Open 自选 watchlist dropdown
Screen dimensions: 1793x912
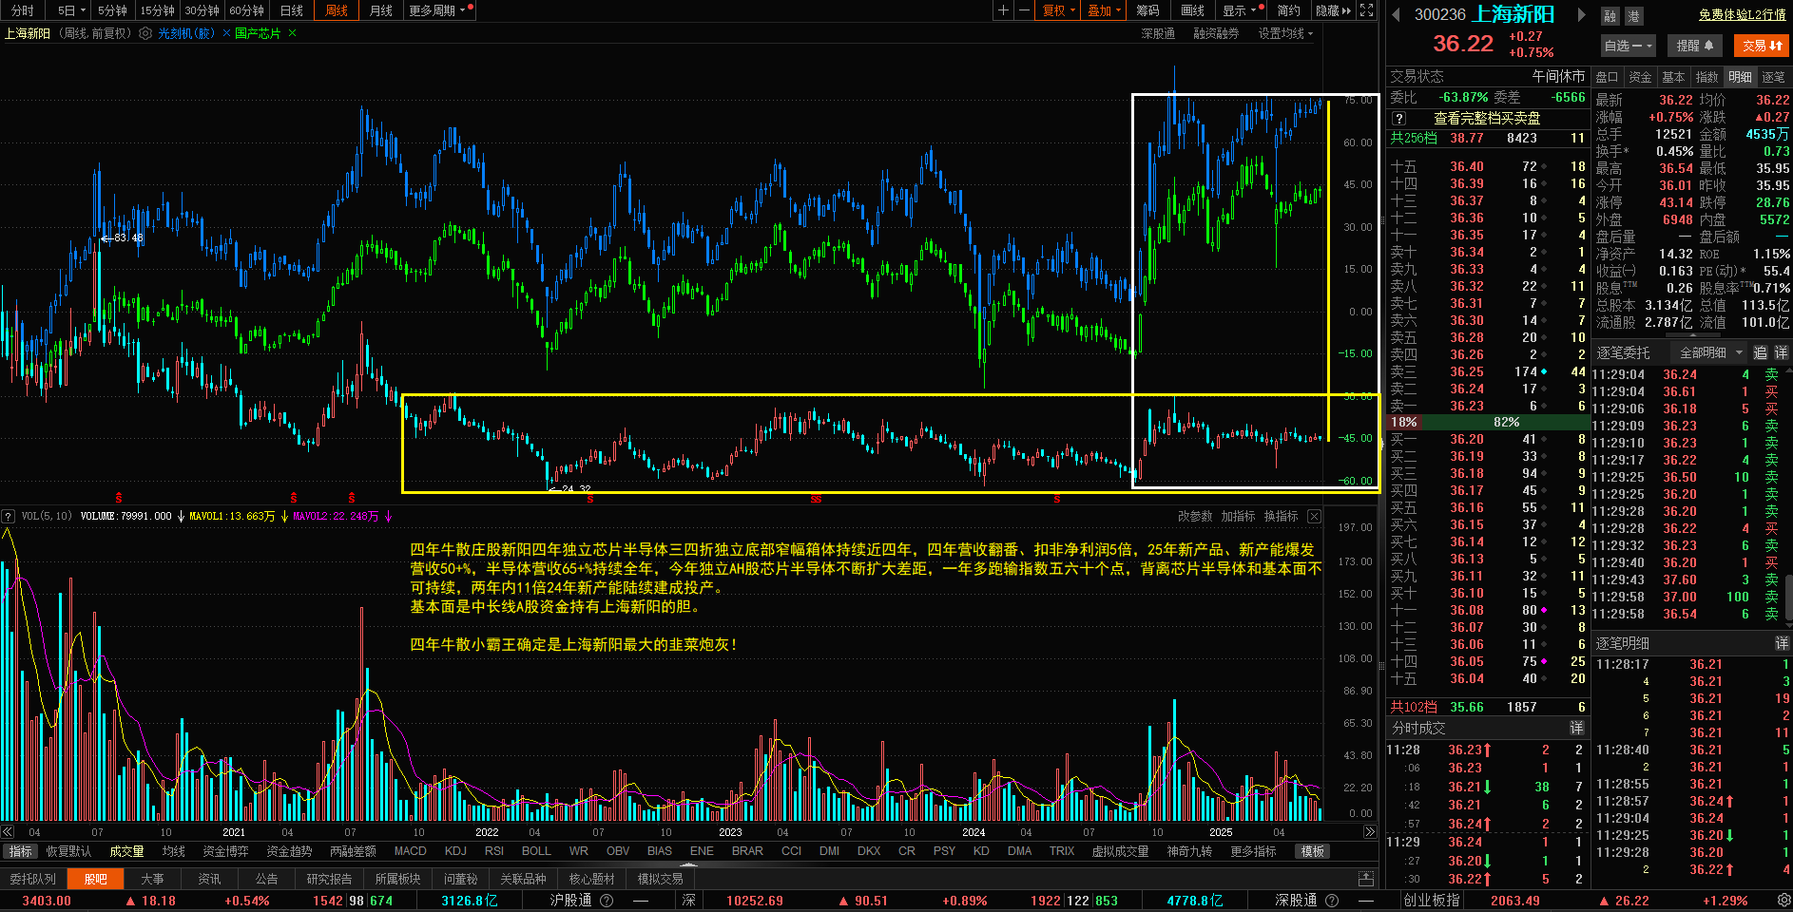point(1629,46)
